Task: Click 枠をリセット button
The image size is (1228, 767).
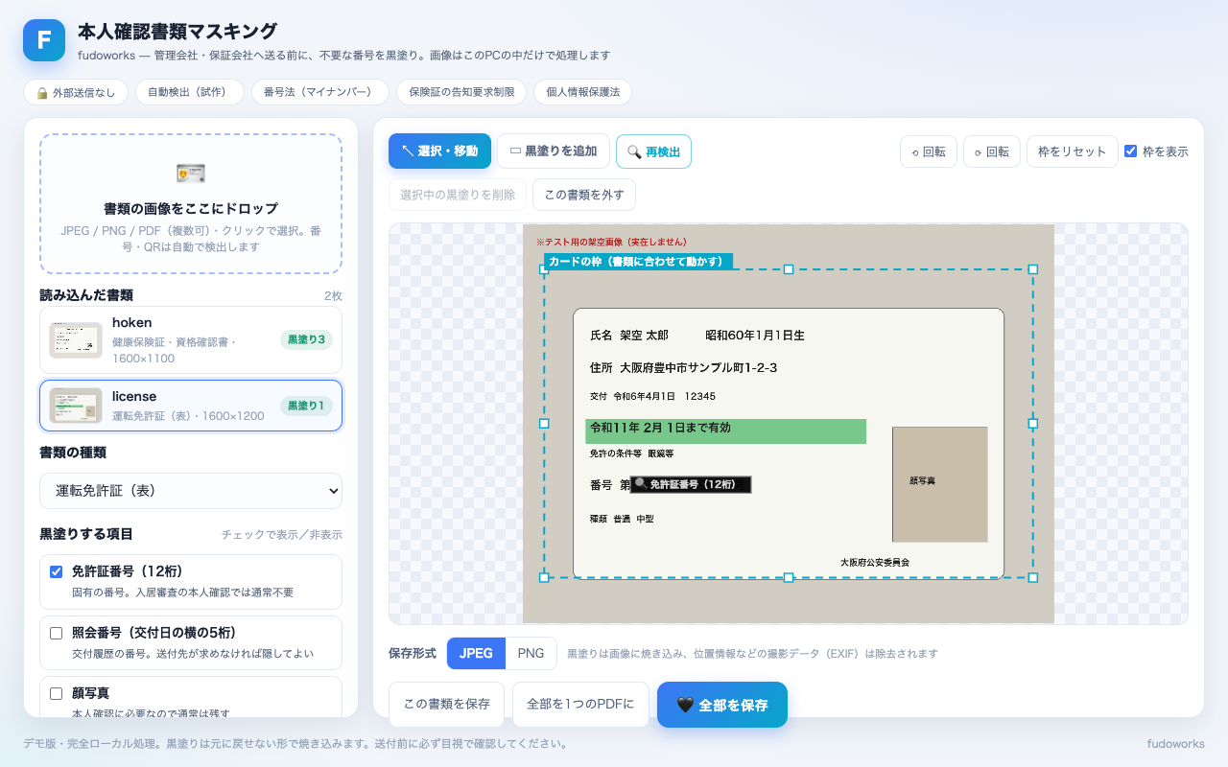Action: click(x=1073, y=151)
